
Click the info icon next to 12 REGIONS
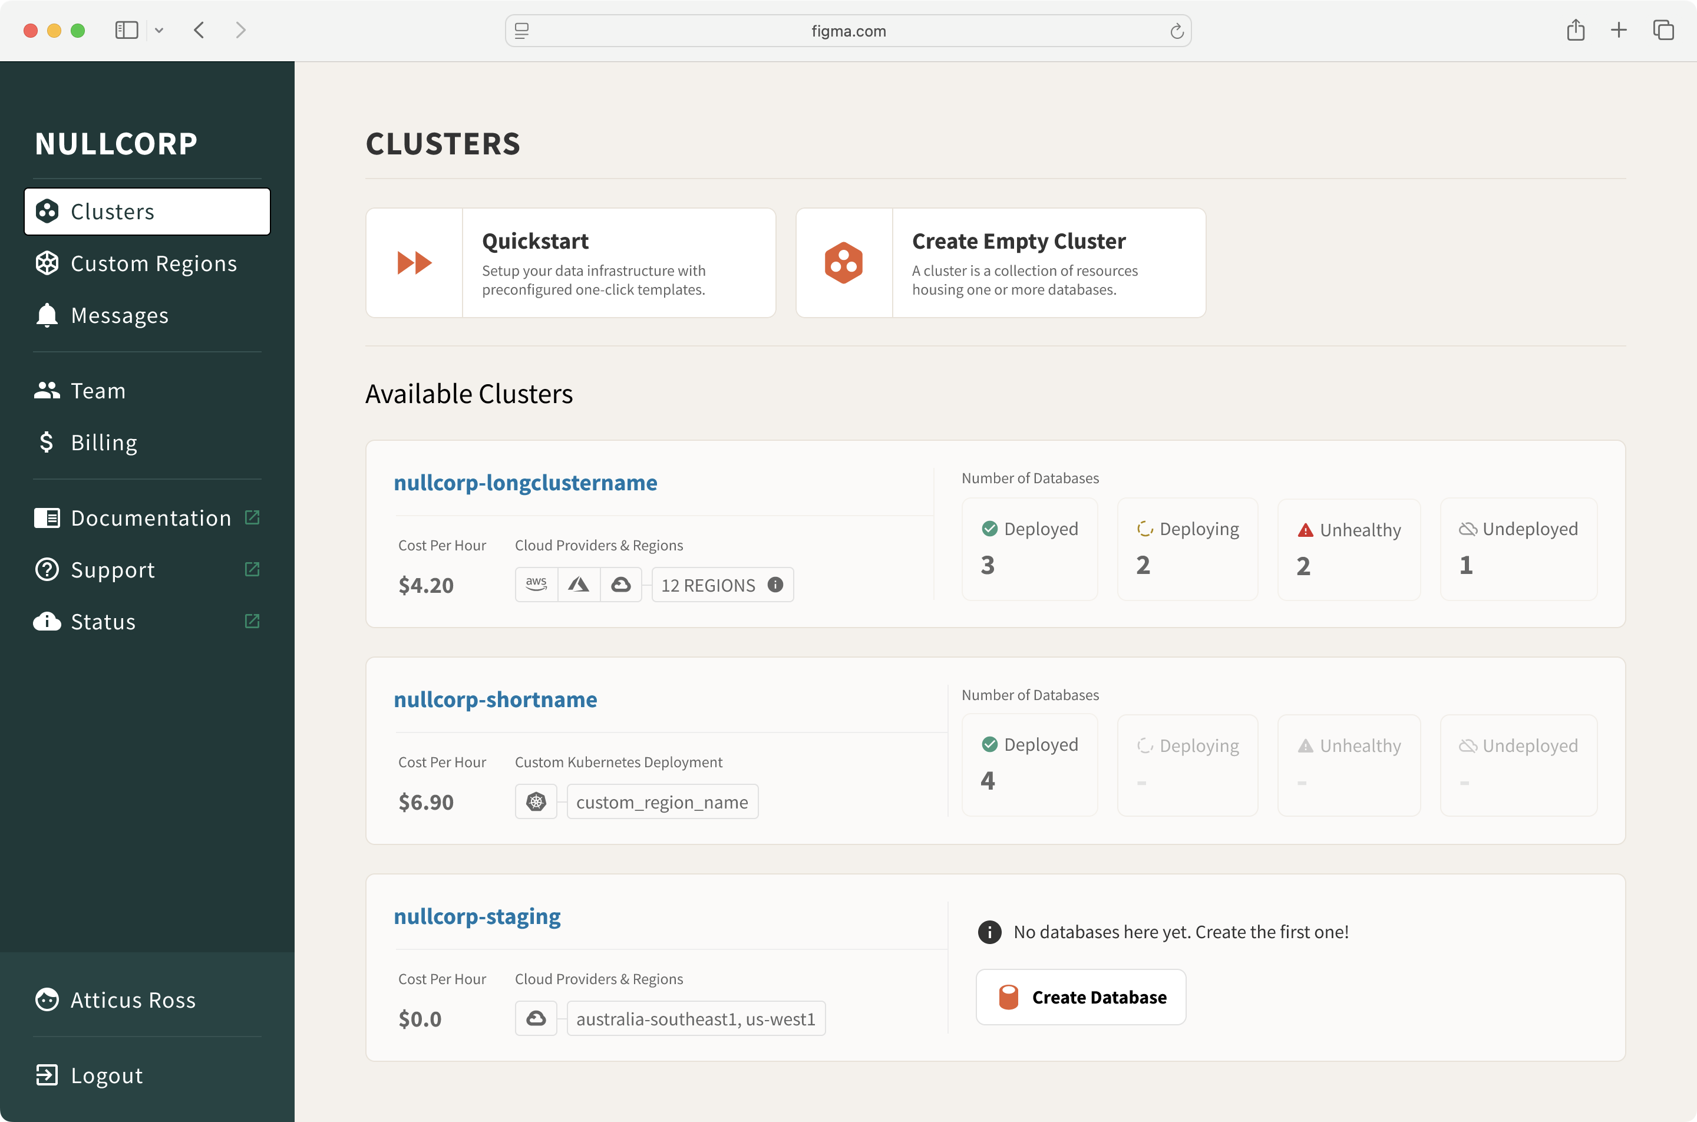[775, 585]
